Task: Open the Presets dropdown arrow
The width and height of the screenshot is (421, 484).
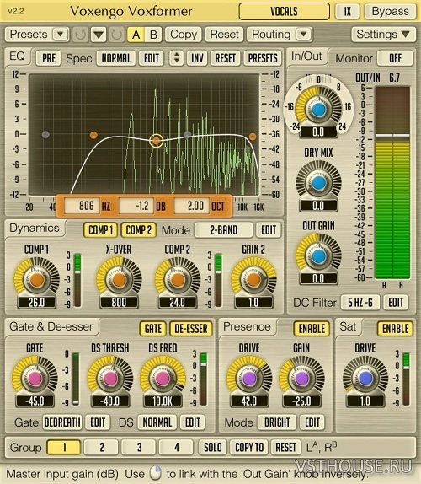Action: click(60, 34)
